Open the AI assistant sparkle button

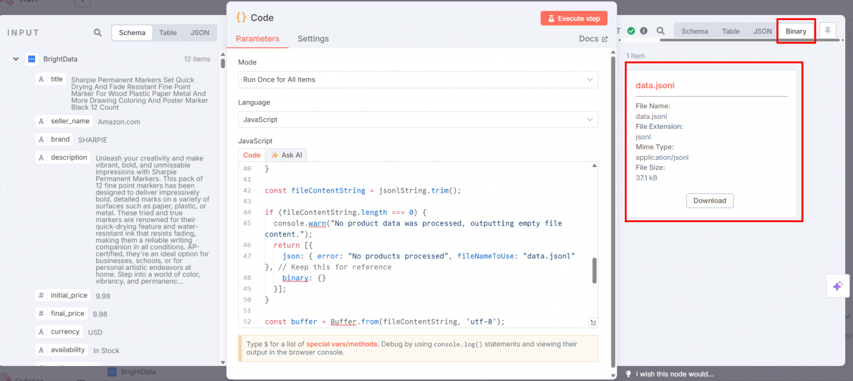pos(837,285)
